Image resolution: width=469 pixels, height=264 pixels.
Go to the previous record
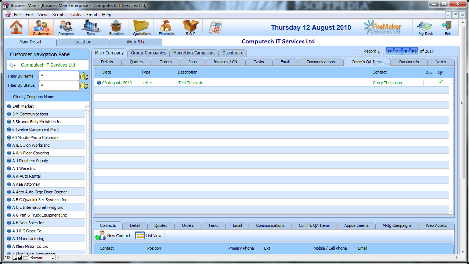click(398, 51)
